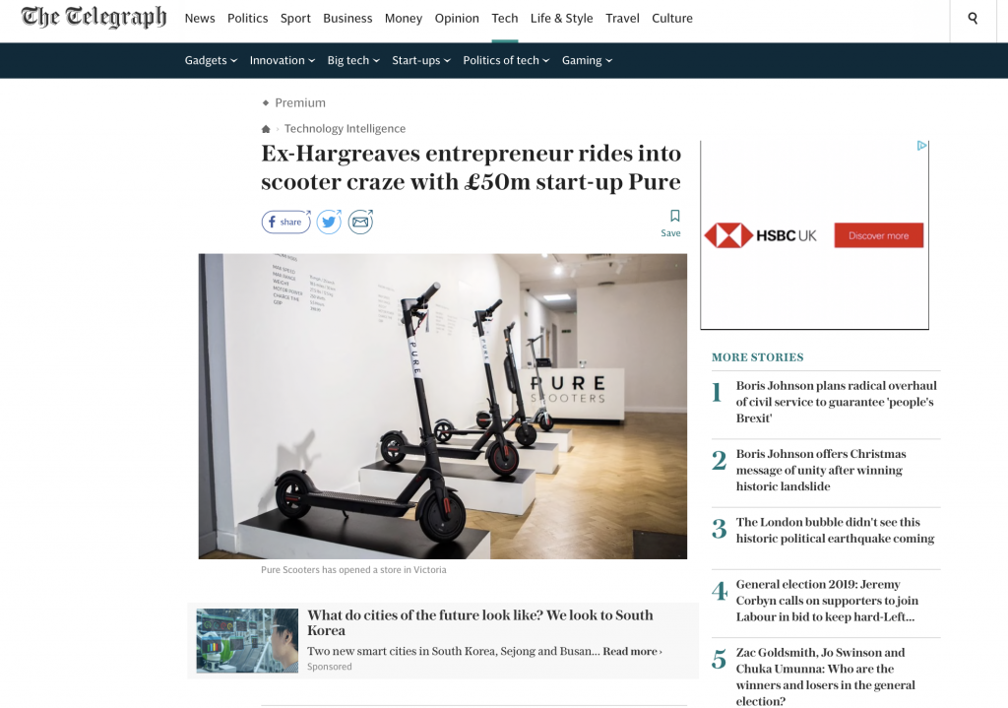The image size is (1008, 708).
Task: Open the search magnifier icon
Action: click(x=973, y=18)
